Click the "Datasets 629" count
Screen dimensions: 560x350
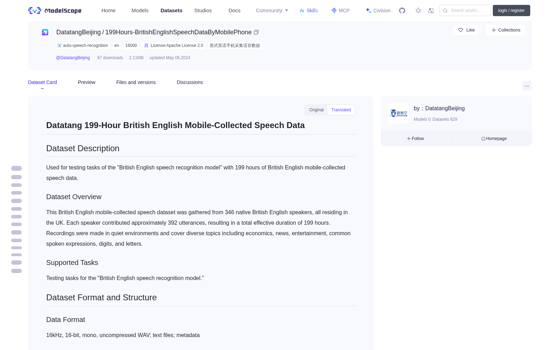pos(445,119)
